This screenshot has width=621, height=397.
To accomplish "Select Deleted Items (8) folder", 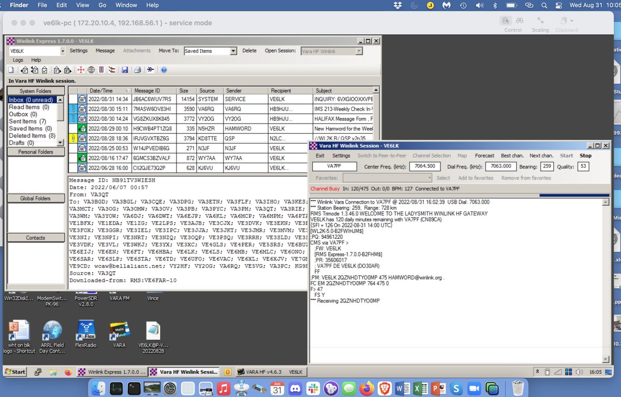I will [x=32, y=136].
